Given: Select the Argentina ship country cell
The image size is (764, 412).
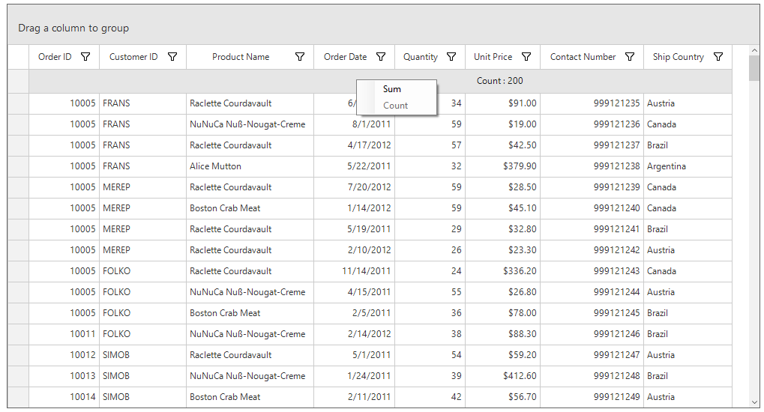Looking at the screenshot, I should [688, 166].
